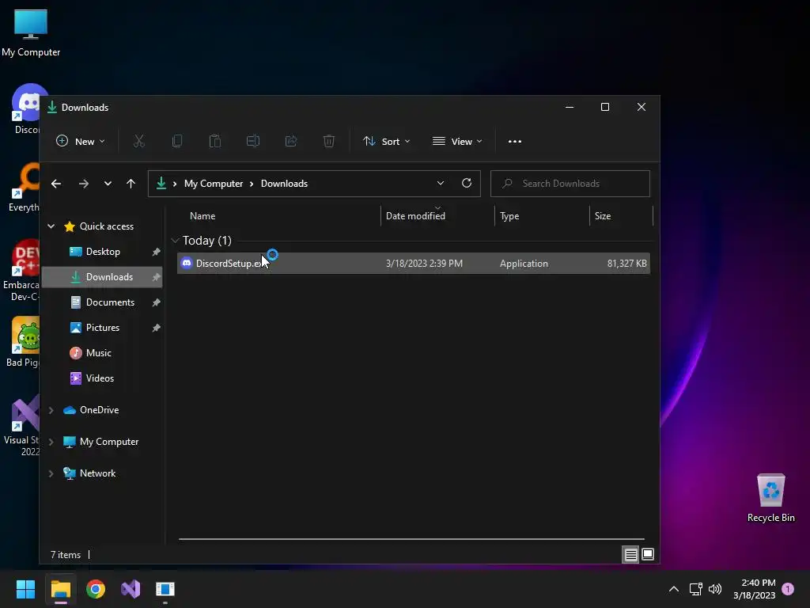Viewport: 810px width, 608px height.
Task: Select the Recycle Bin desktop icon
Action: pyautogui.click(x=770, y=497)
